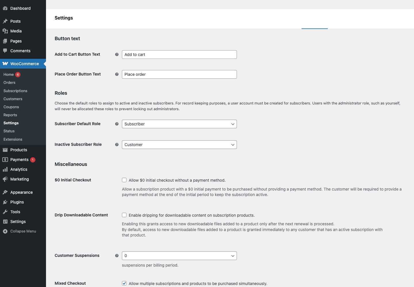
Task: Click the Posts pushpin icon
Action: (5, 21)
